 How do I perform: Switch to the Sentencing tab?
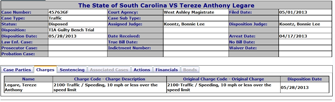click(x=72, y=70)
